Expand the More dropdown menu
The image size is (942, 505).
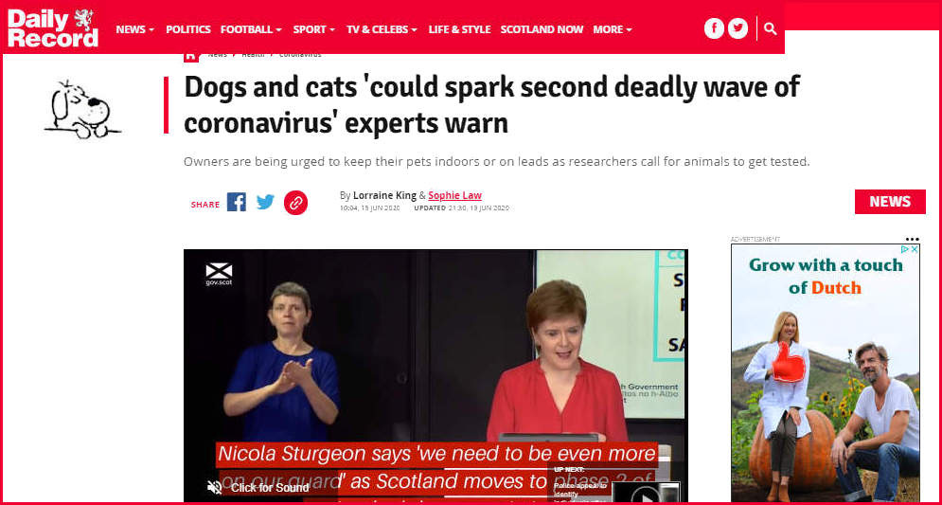613,28
